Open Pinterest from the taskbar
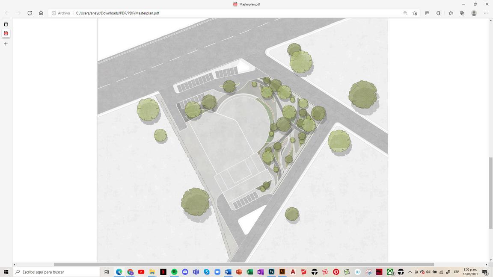 coord(336,272)
